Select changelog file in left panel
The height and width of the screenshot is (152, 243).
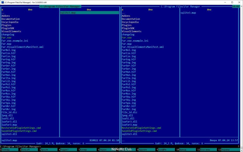(x=8, y=34)
